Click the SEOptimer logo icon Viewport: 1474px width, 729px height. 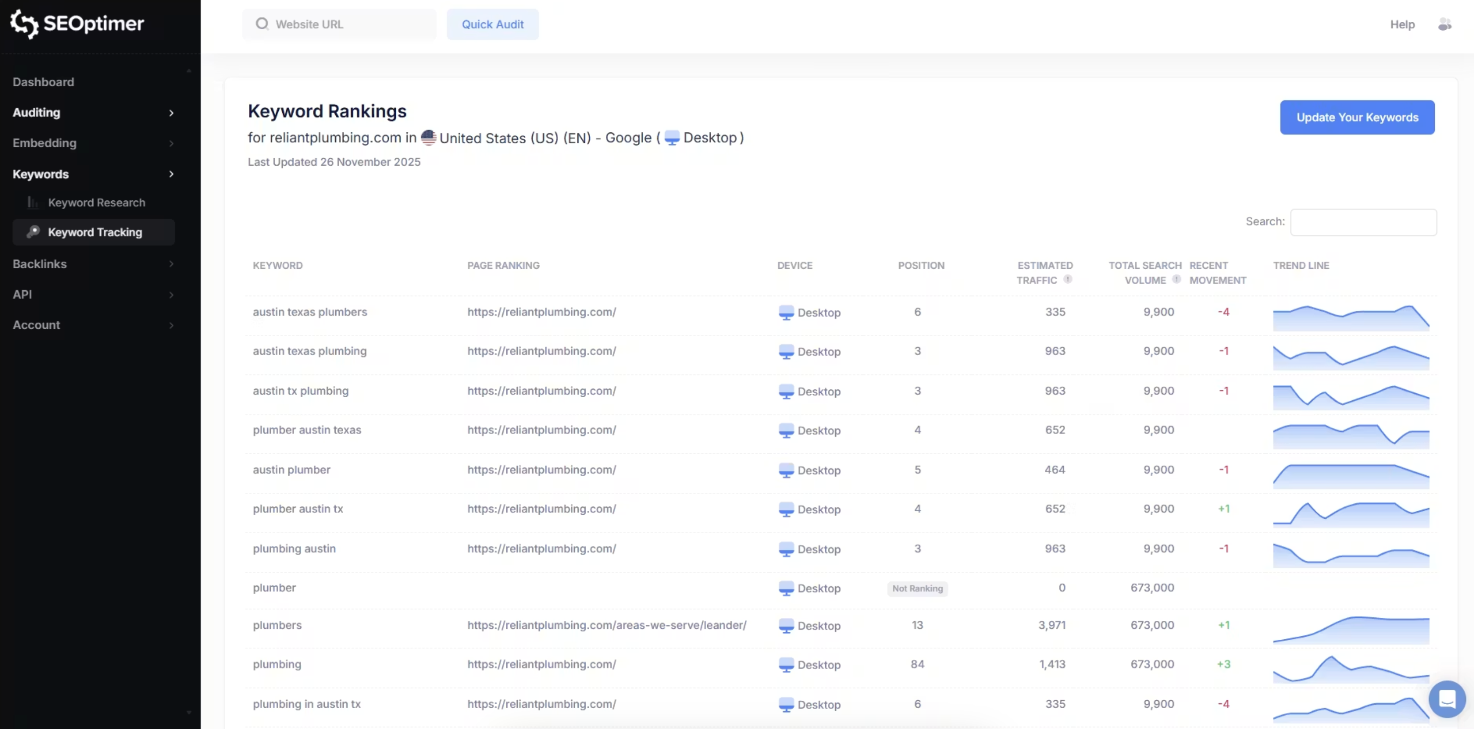(x=25, y=24)
